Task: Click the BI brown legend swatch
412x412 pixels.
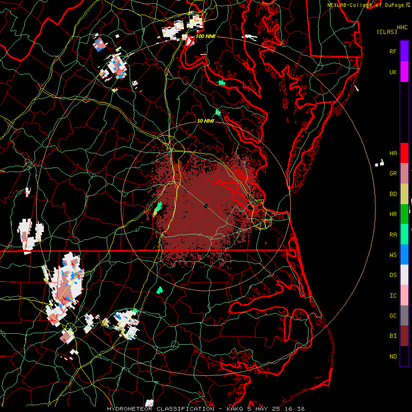Action: (x=404, y=336)
